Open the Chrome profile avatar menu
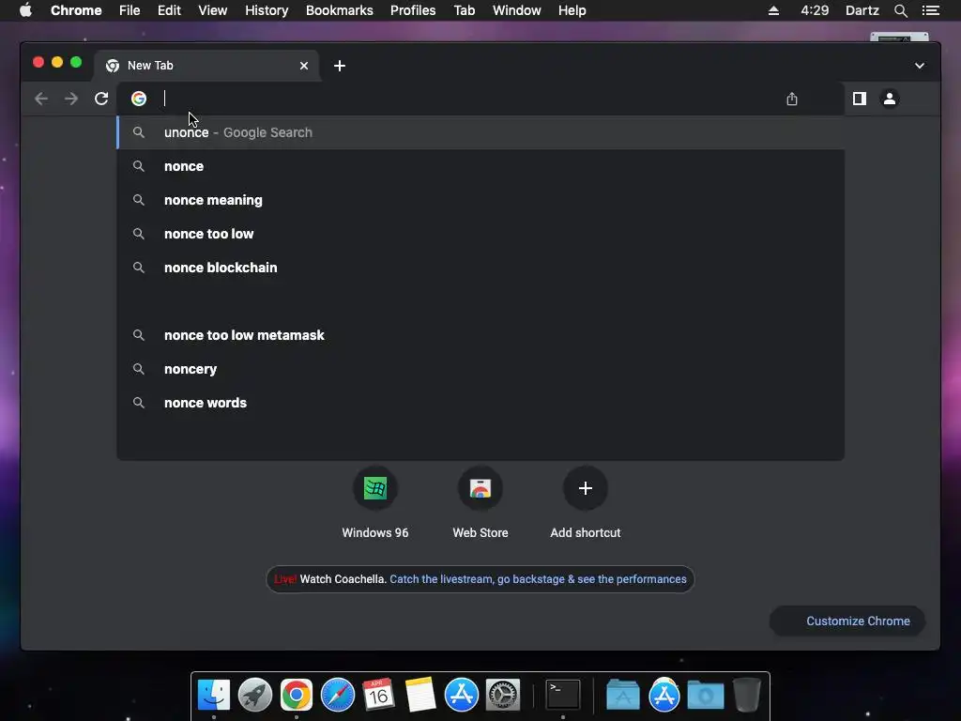This screenshot has height=721, width=961. pos(890,99)
